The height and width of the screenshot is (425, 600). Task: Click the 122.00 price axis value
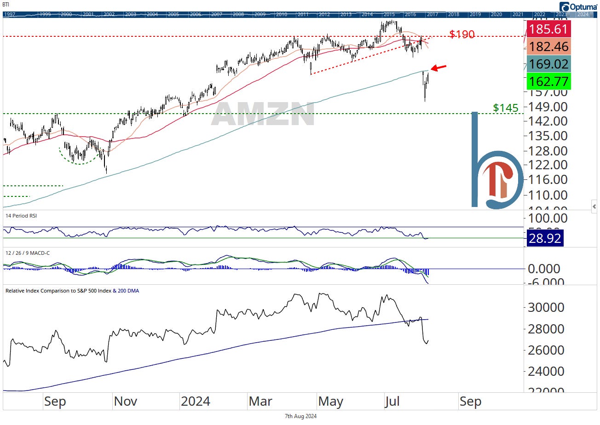click(x=548, y=165)
